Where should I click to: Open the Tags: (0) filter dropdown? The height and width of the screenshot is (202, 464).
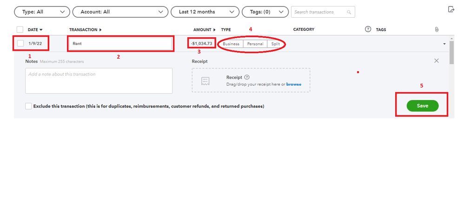tap(265, 12)
